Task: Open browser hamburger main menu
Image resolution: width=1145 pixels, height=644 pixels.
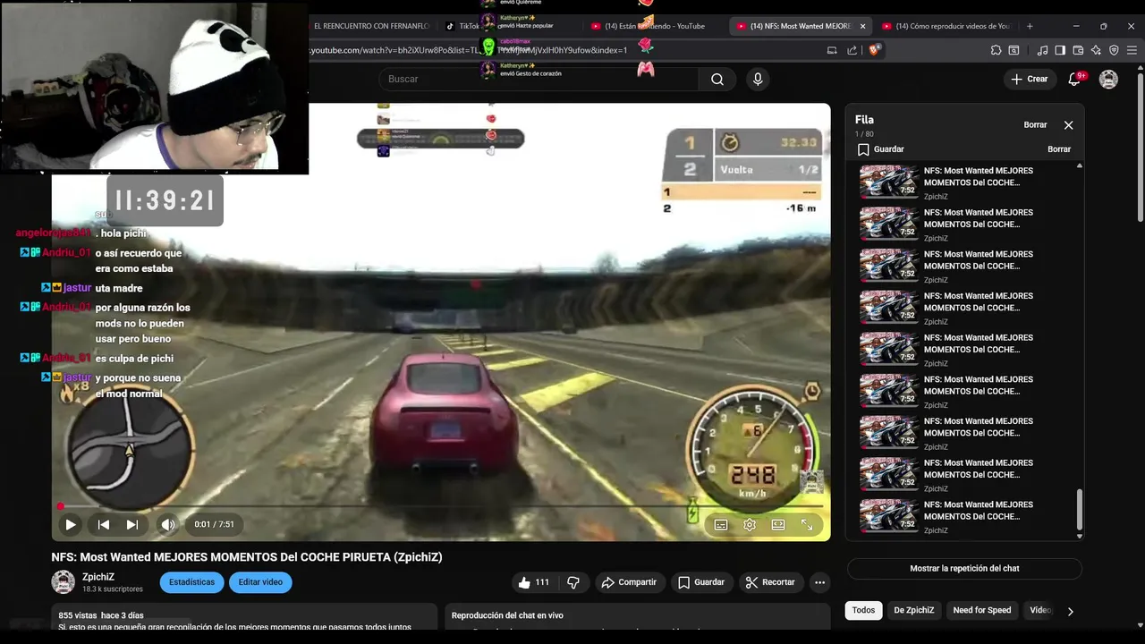Action: (x=1132, y=50)
